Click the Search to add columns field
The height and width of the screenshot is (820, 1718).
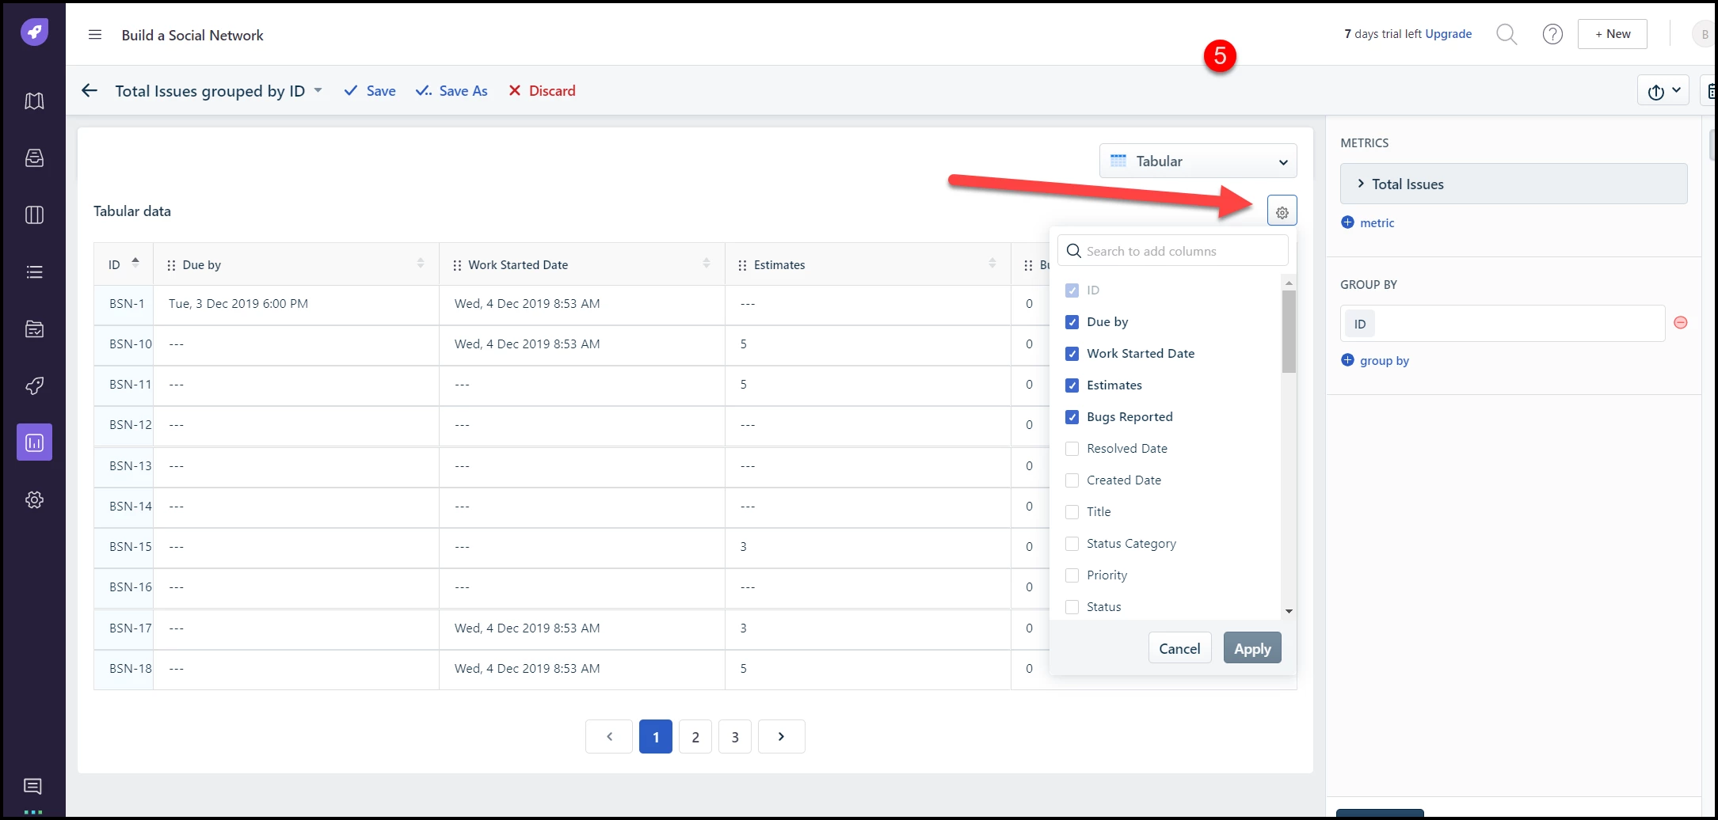1172,251
